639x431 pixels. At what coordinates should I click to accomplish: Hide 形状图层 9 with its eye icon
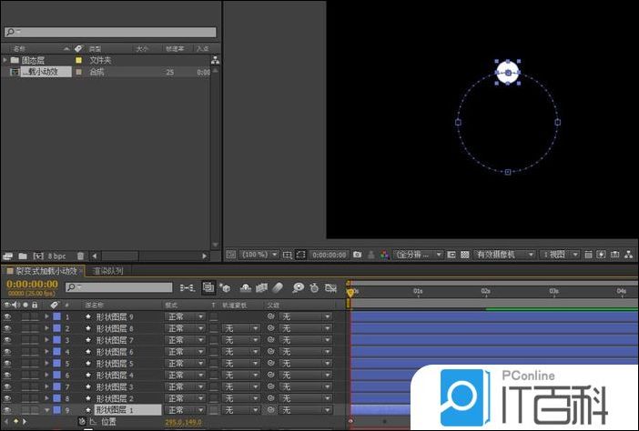point(8,316)
